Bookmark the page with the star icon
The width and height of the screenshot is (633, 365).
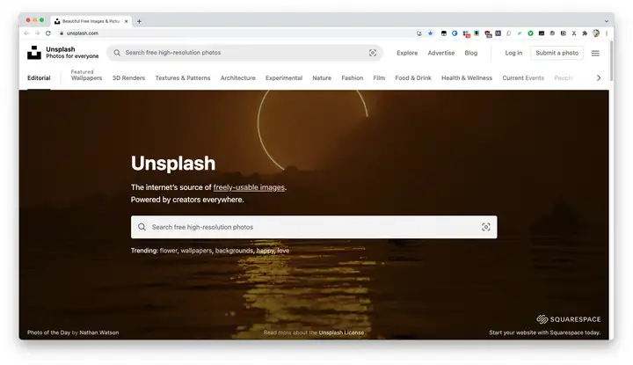point(430,33)
